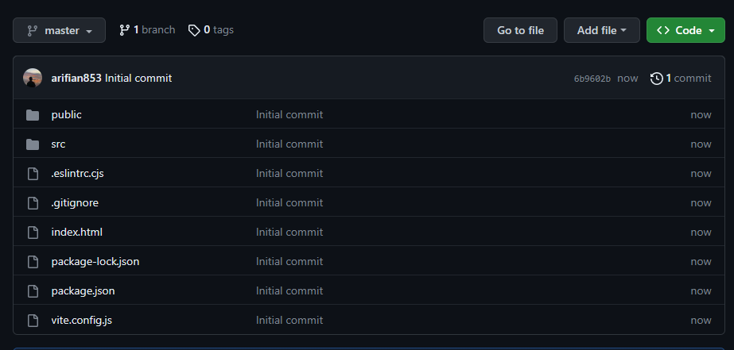
Task: Click the branch icon next to 1 branch
Action: [124, 30]
